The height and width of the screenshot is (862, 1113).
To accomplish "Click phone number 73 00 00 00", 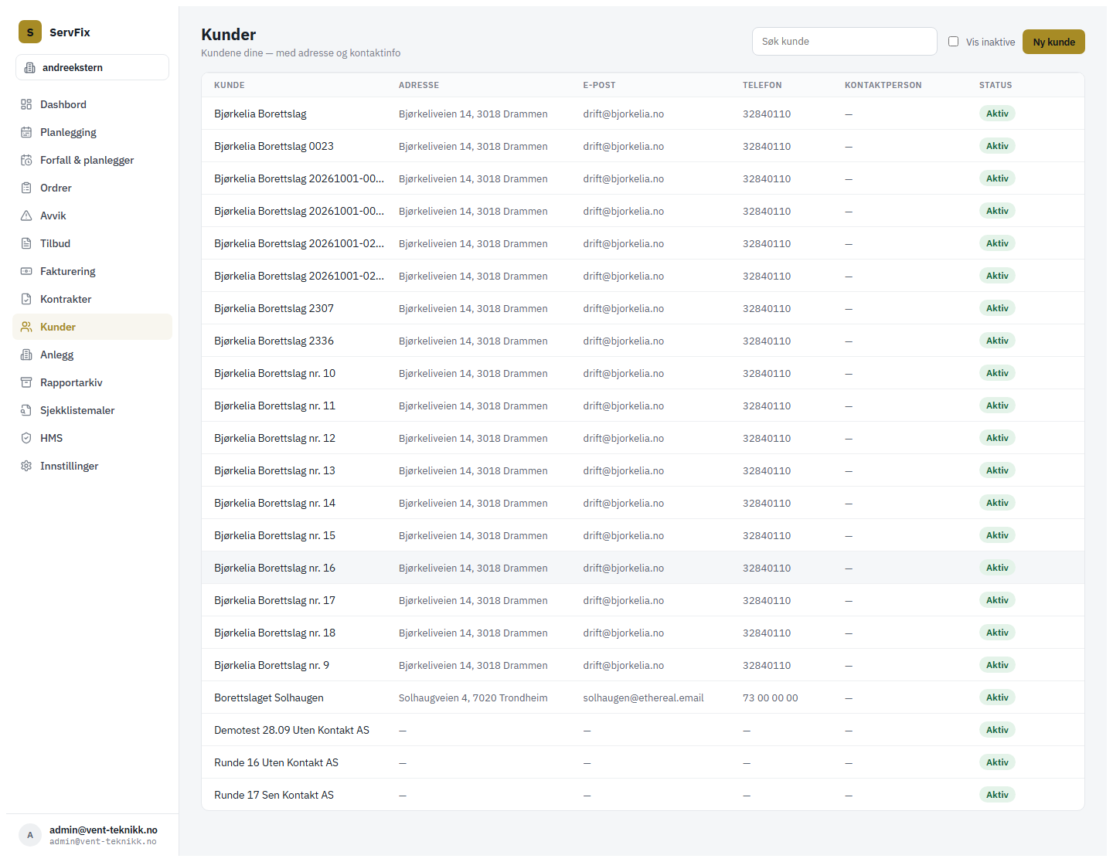I will (771, 697).
